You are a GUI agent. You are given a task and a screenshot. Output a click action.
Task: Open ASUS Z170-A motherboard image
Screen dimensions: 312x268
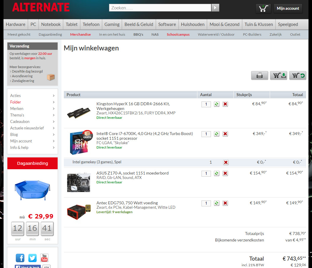point(79,182)
